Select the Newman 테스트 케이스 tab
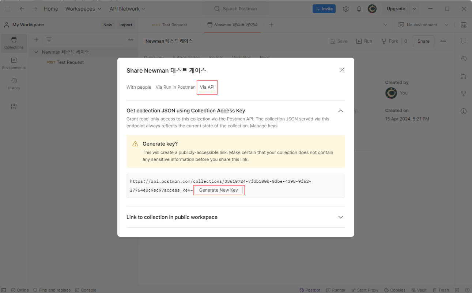 (233, 25)
